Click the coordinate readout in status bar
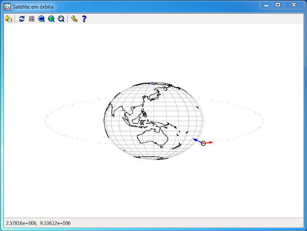This screenshot has width=307, height=231. [38, 223]
